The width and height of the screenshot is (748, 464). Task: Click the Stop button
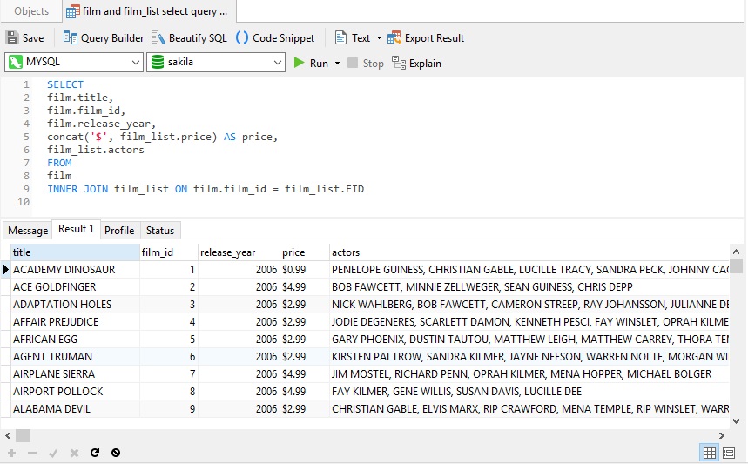(x=366, y=63)
